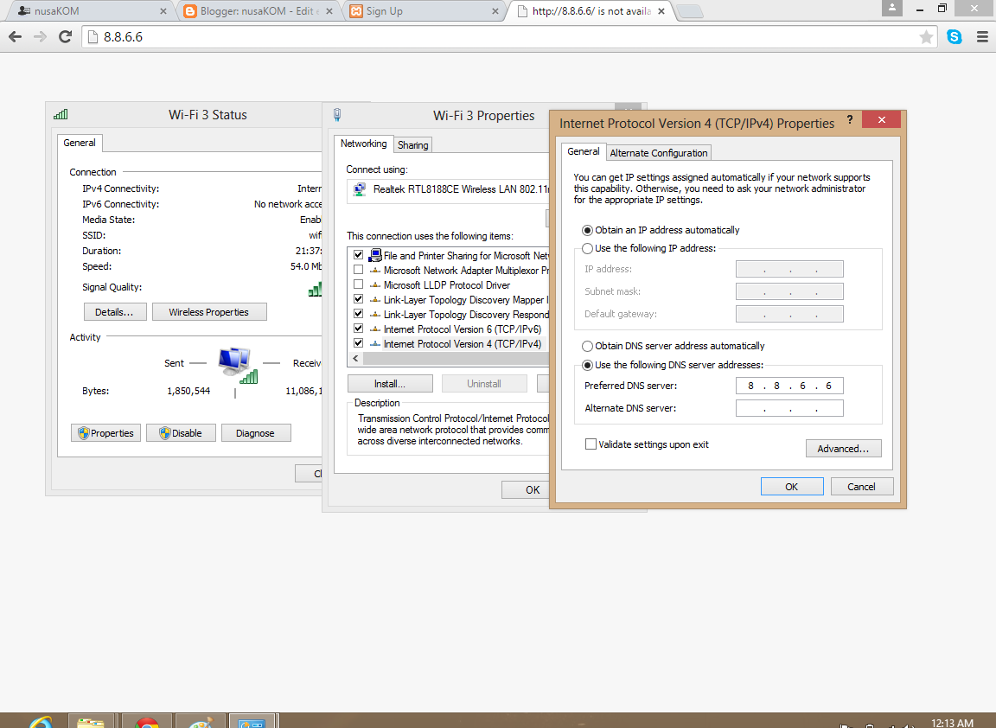
Task: Cancel the IPv4 Properties dialog
Action: [x=861, y=487]
